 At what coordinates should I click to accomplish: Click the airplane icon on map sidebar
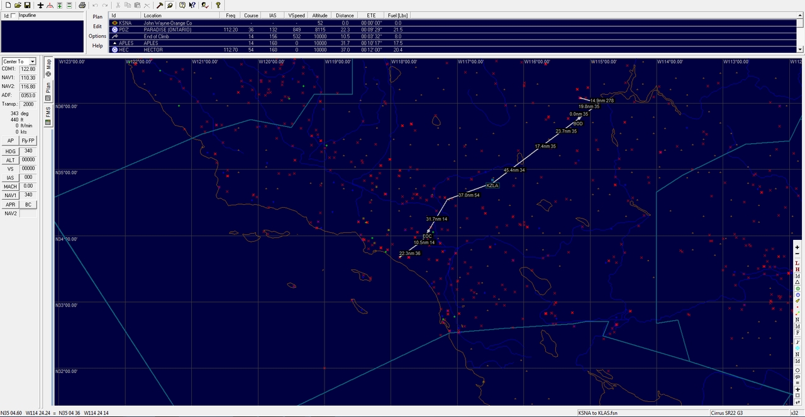[797, 389]
